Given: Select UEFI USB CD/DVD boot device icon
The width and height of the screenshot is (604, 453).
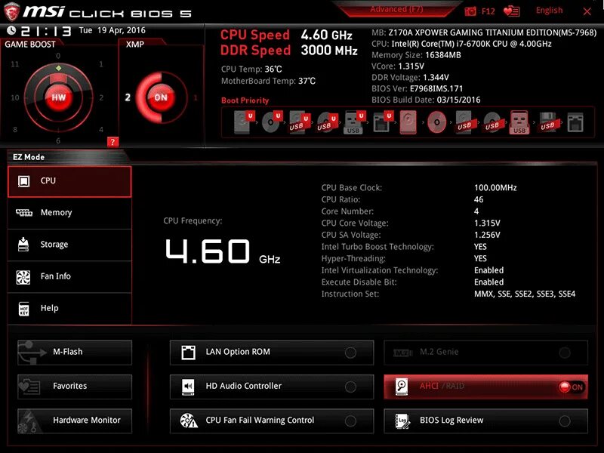Looking at the screenshot, I should [x=328, y=122].
